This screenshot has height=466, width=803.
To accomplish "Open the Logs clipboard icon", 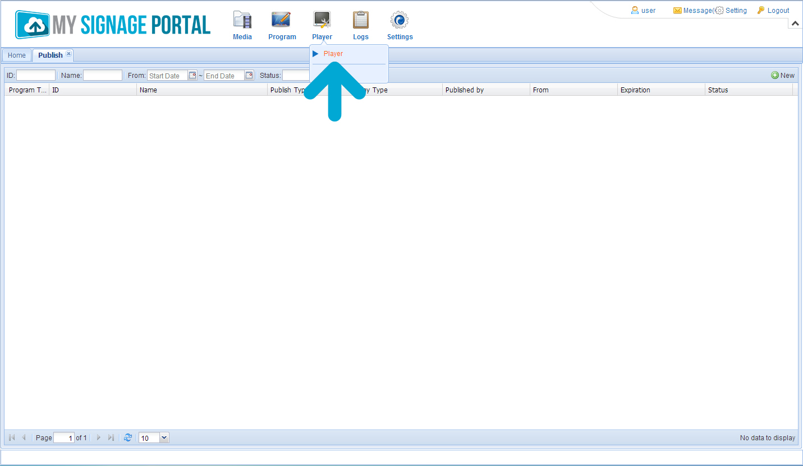I will (361, 20).
